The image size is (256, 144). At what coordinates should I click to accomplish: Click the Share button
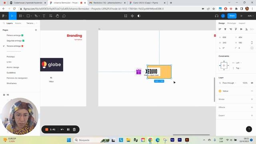click(232, 16)
